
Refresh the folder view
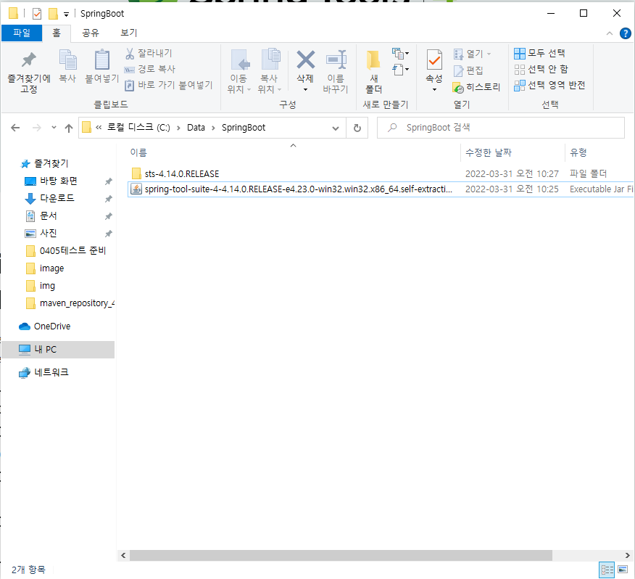pyautogui.click(x=357, y=128)
